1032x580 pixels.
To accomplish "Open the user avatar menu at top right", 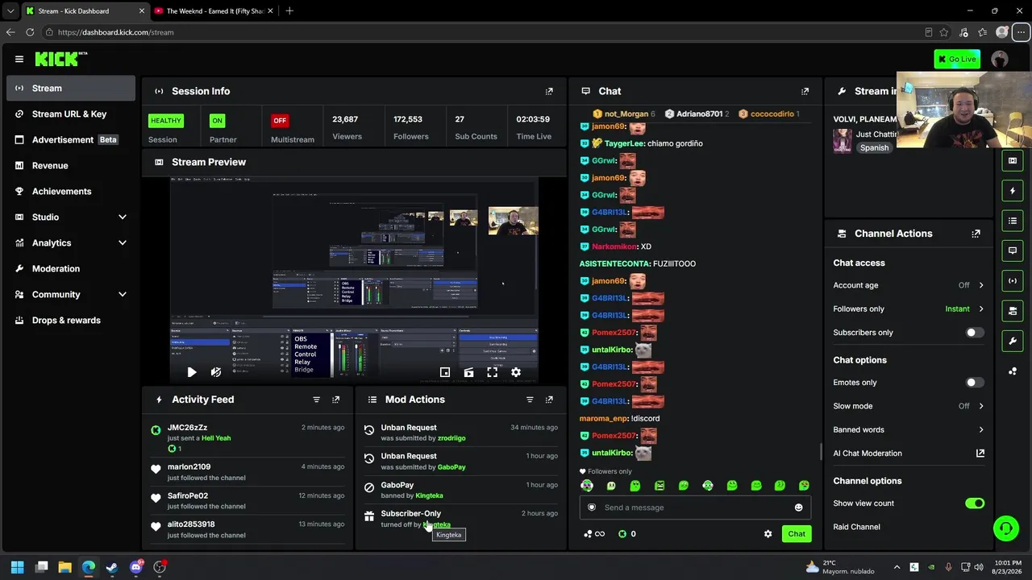I will tap(1000, 59).
